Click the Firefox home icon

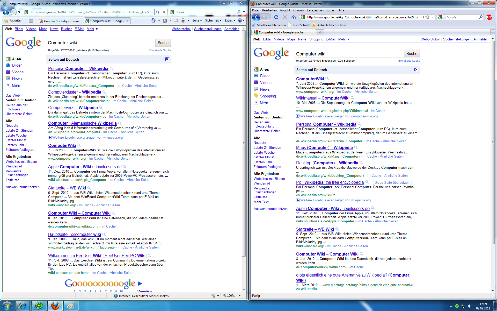pyautogui.click(x=294, y=17)
